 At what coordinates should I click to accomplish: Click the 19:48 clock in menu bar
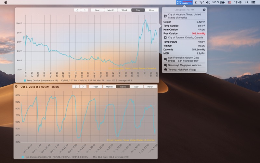[238, 2]
